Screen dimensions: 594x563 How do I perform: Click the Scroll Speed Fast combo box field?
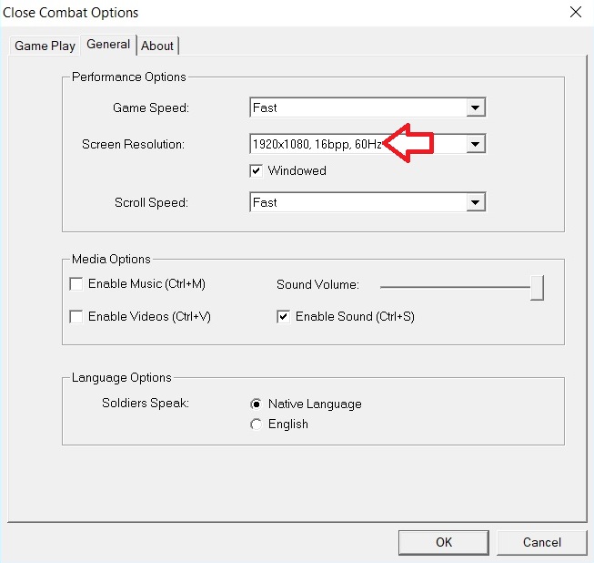tap(367, 202)
